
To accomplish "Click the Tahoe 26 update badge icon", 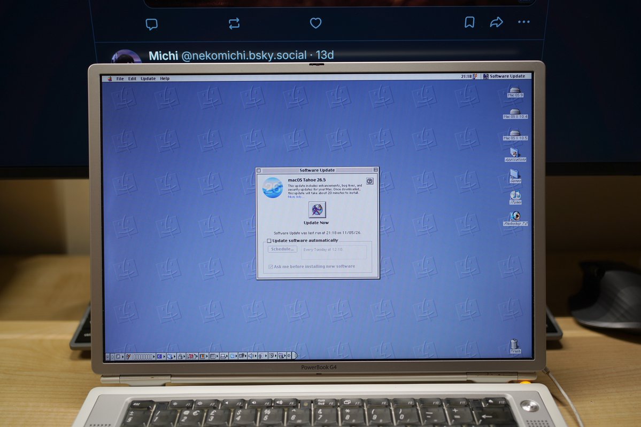I will pos(273,188).
